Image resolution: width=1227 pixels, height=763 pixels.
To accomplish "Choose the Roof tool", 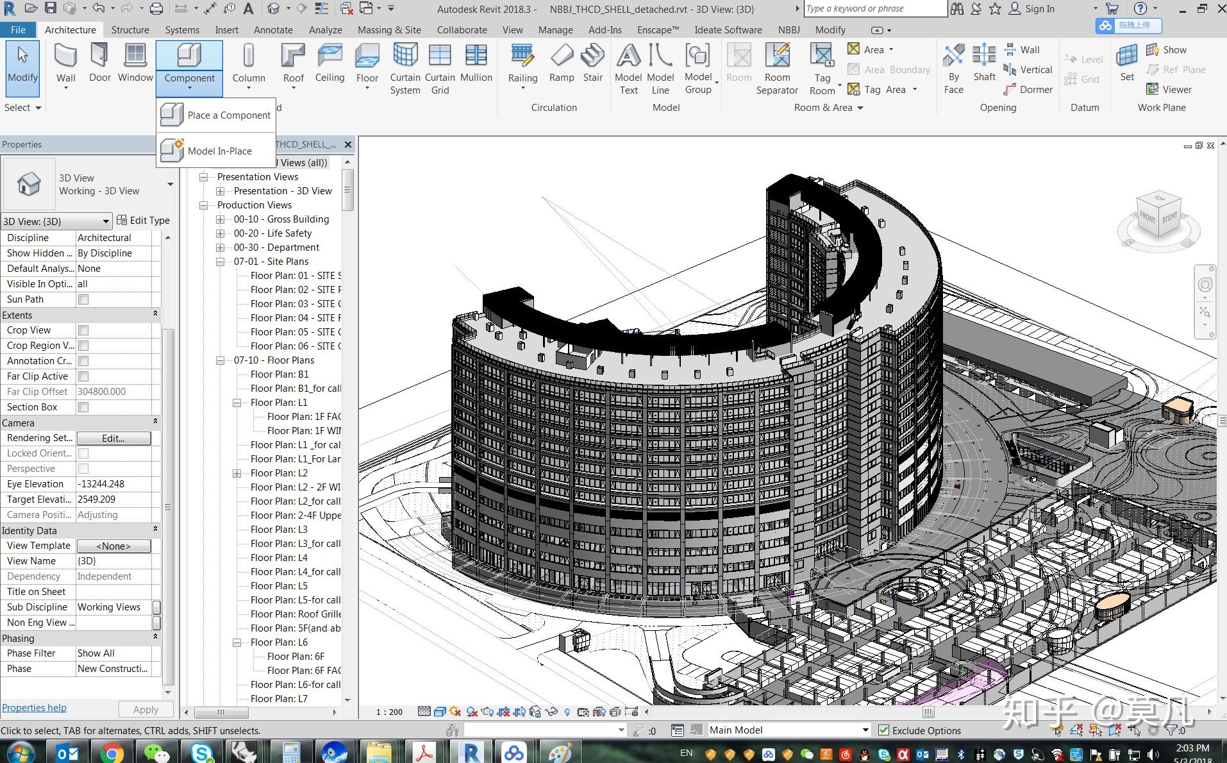I will click(x=293, y=64).
